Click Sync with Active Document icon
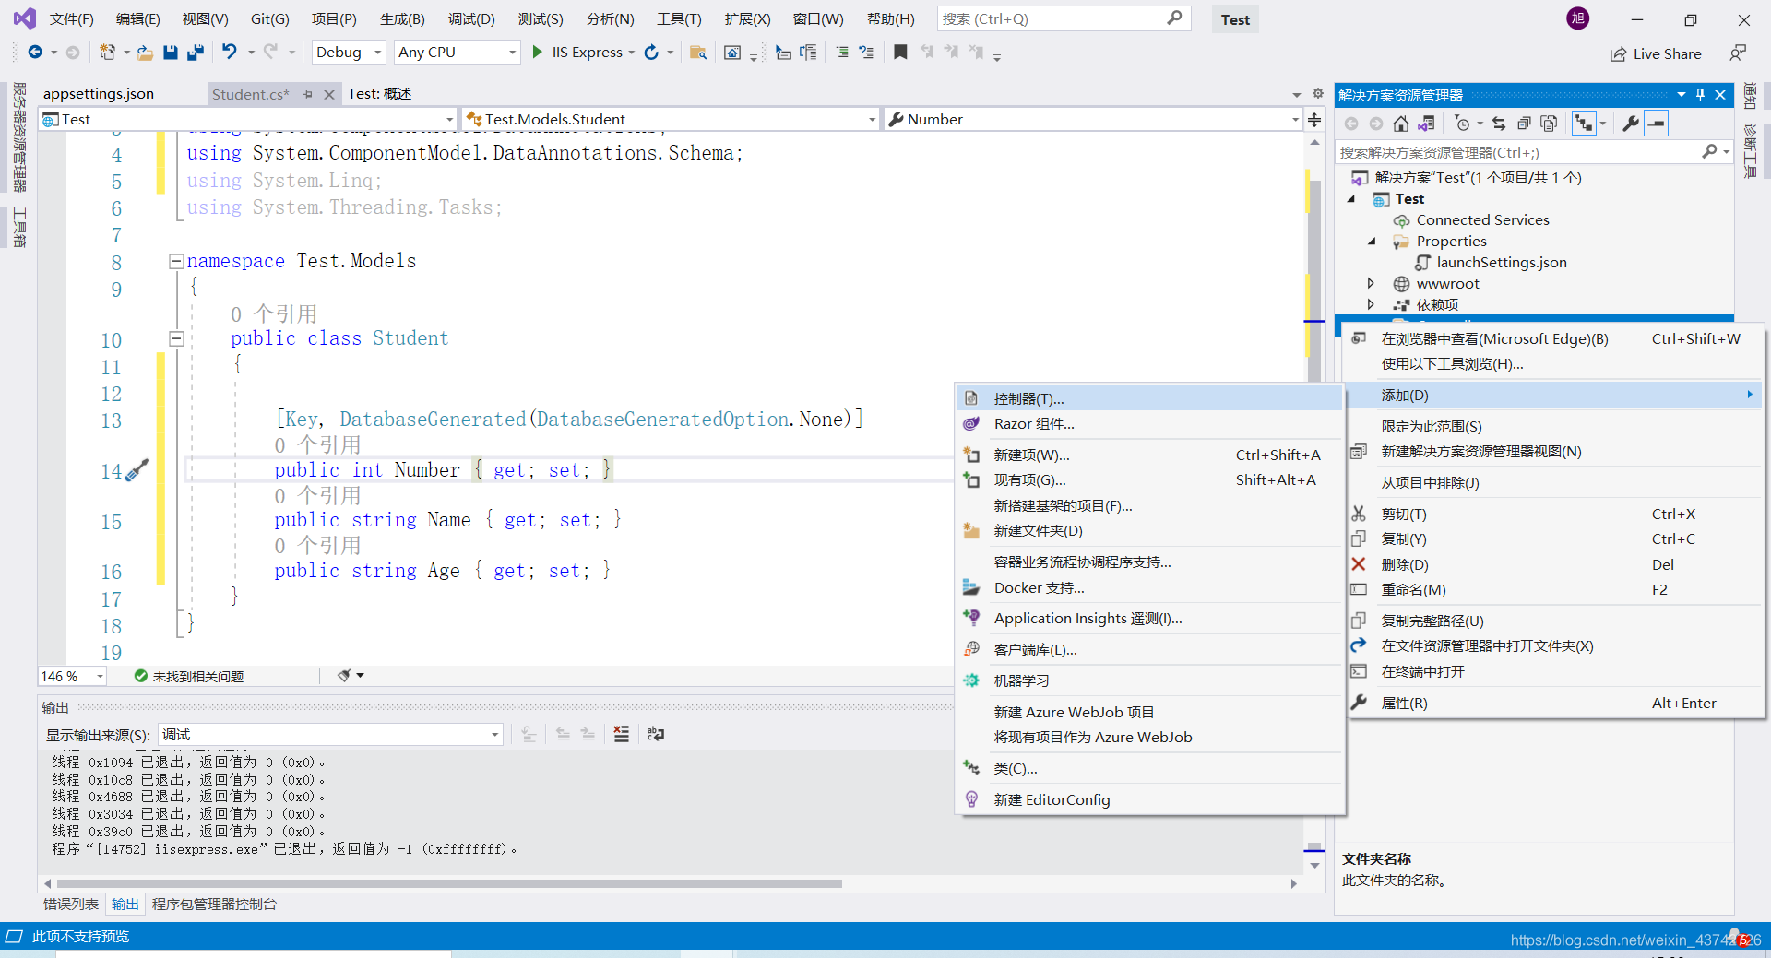Screen dimensions: 1771x958 click(x=1499, y=124)
